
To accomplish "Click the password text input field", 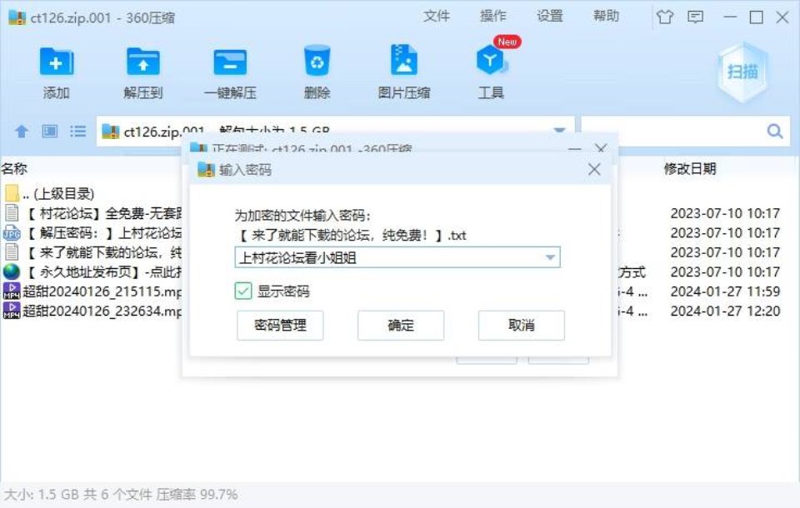I will (x=389, y=257).
